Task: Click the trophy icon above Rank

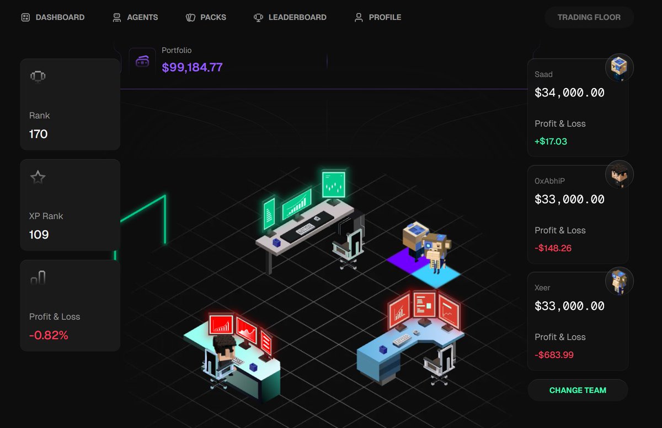Action: click(38, 76)
